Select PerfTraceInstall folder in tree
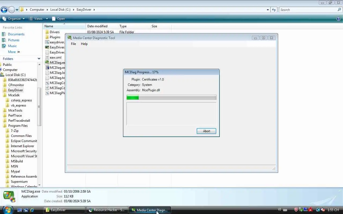Image resolution: width=343 pixels, height=214 pixels. 19,121
